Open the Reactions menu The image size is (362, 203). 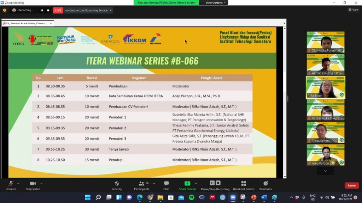(265, 185)
